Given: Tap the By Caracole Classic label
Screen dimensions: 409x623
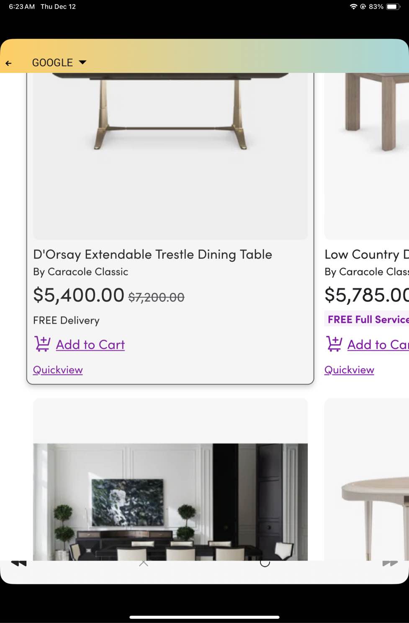Looking at the screenshot, I should point(80,271).
